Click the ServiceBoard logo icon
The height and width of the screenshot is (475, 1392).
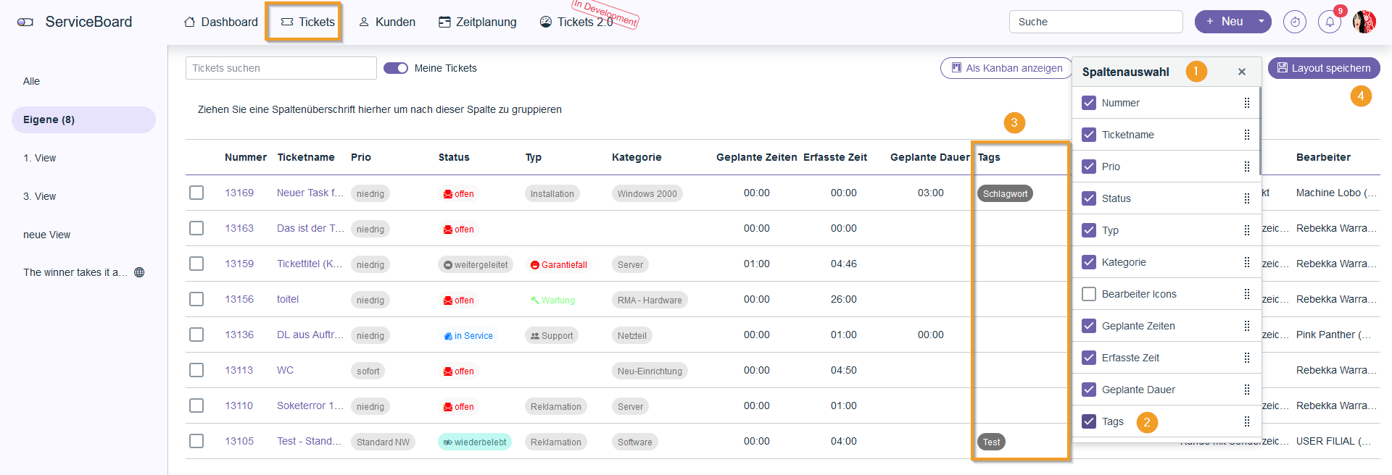point(25,22)
